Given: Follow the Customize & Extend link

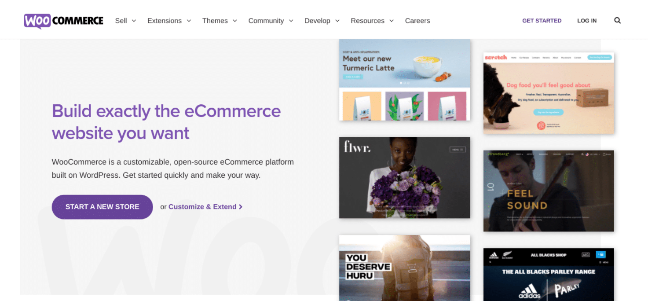Looking at the screenshot, I should 202,206.
